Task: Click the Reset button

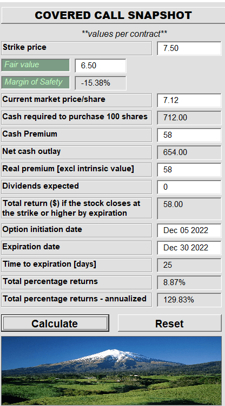Action: click(x=170, y=323)
